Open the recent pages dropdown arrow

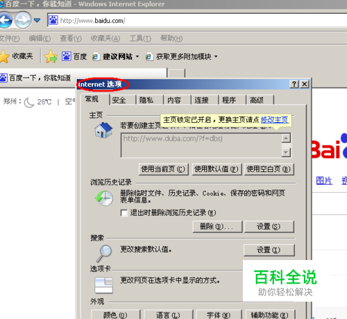tap(37, 20)
